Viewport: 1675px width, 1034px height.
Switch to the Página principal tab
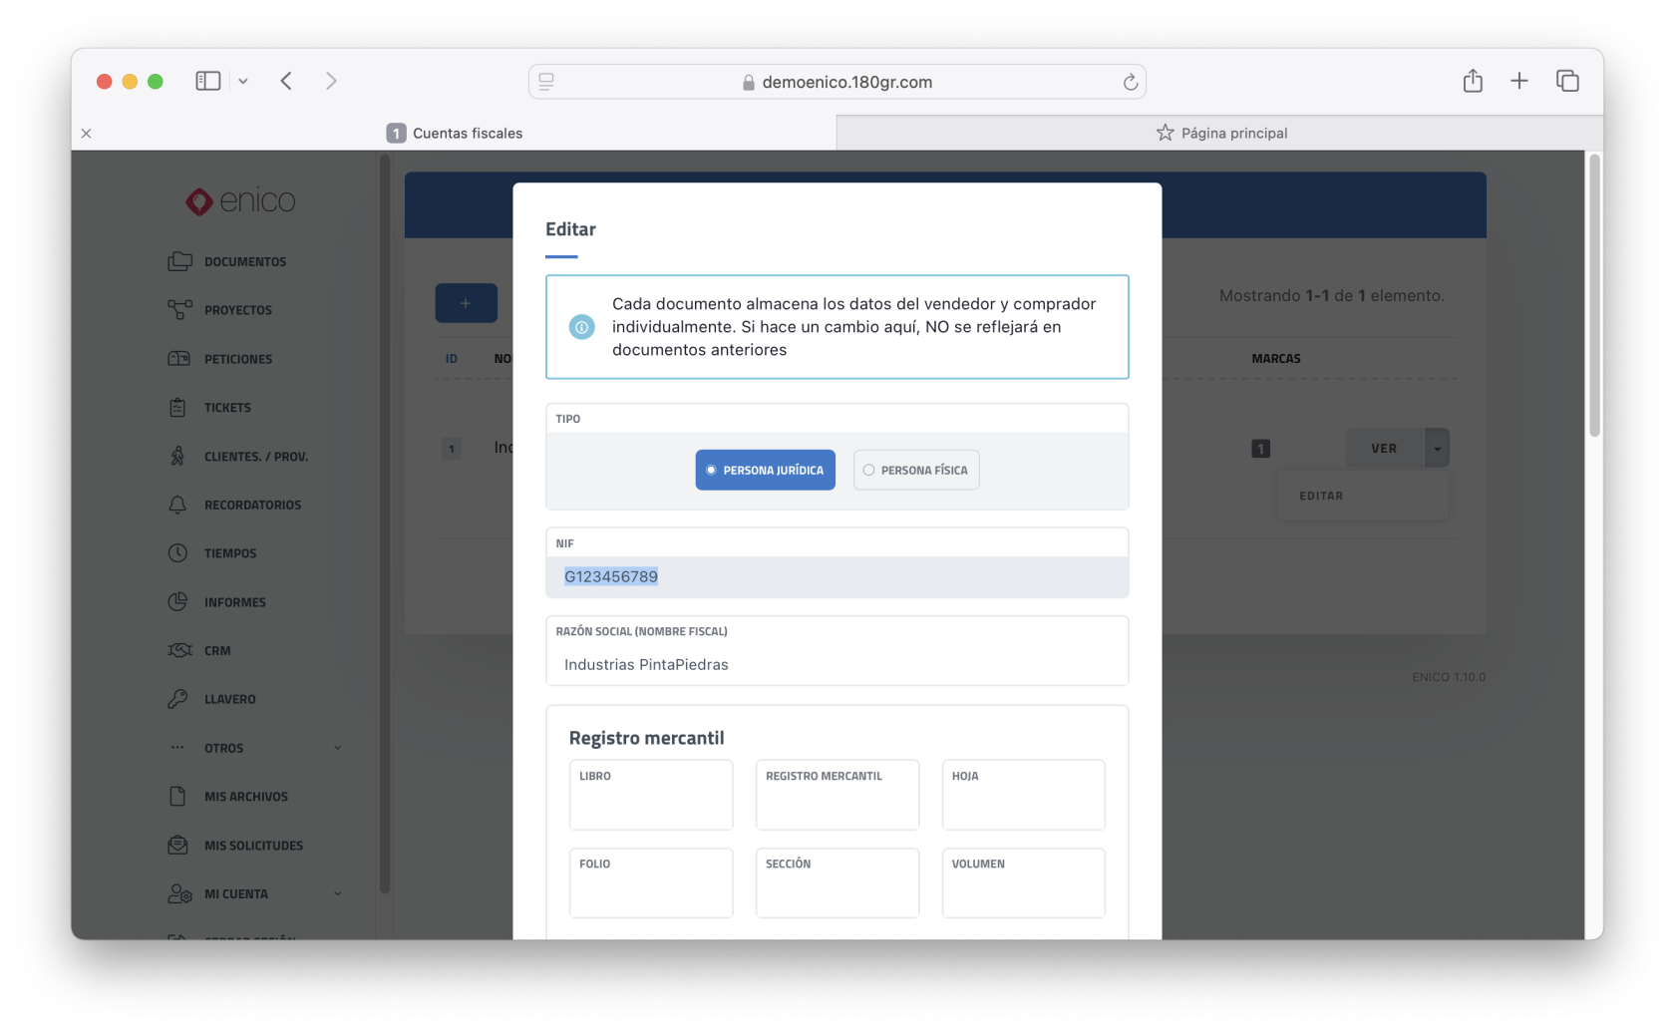point(1220,133)
